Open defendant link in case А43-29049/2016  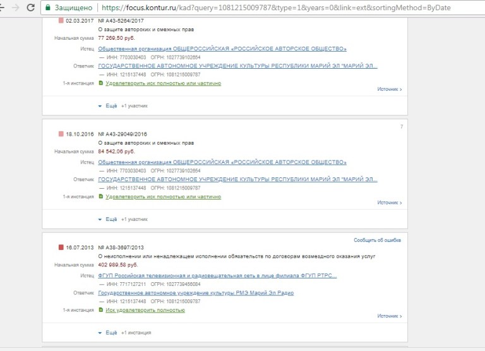(237, 179)
